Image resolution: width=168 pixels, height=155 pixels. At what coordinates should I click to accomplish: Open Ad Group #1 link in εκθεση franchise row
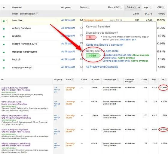[x=68, y=28]
